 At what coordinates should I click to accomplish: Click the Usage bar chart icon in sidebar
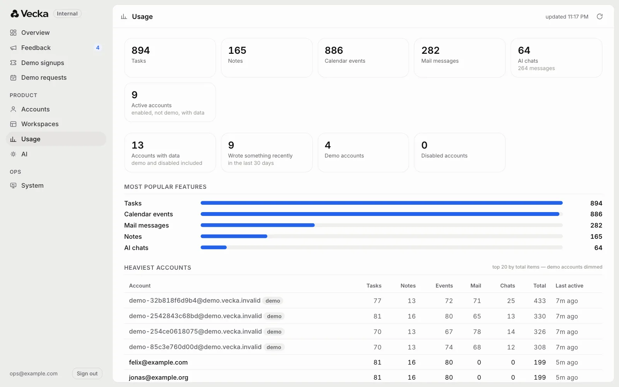(13, 139)
